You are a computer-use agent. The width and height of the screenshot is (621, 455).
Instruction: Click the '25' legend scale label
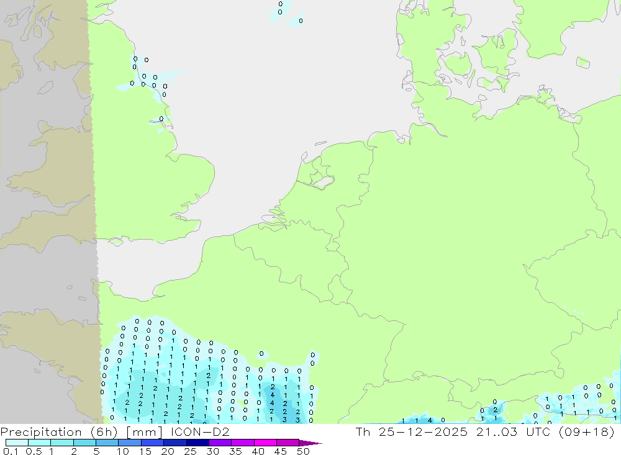pos(191,451)
